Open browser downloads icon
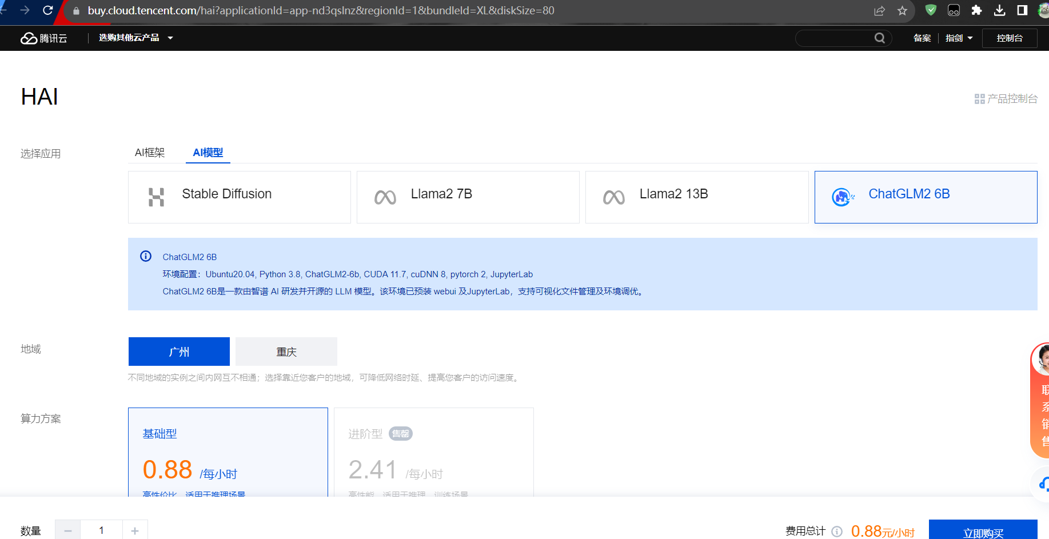This screenshot has width=1049, height=539. tap(999, 10)
